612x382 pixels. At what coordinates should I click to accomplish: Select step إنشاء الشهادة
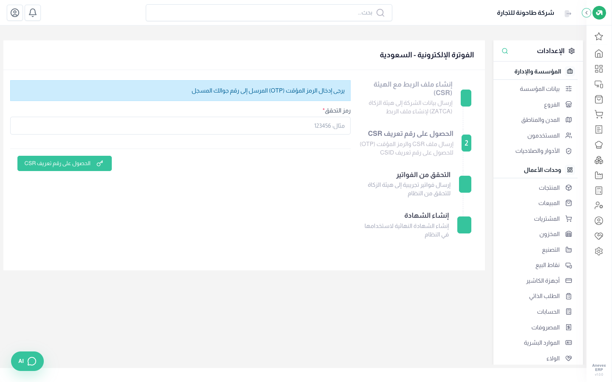point(417,225)
